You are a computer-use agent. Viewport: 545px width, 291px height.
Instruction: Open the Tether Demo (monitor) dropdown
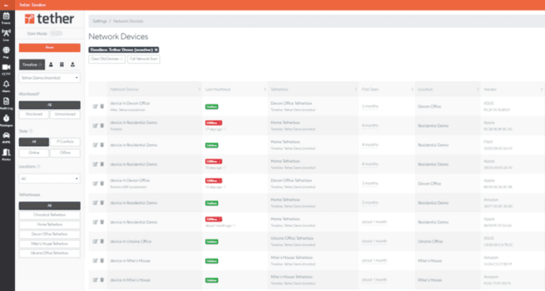pos(49,78)
